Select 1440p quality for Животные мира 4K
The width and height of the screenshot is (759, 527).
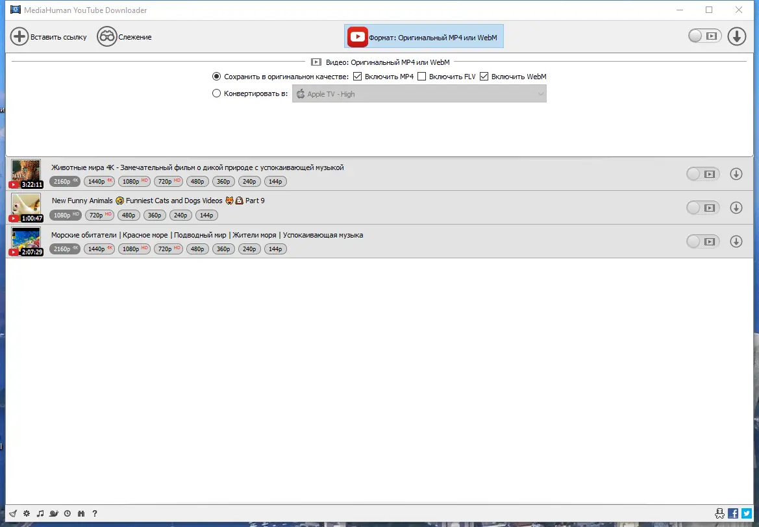pyautogui.click(x=99, y=182)
